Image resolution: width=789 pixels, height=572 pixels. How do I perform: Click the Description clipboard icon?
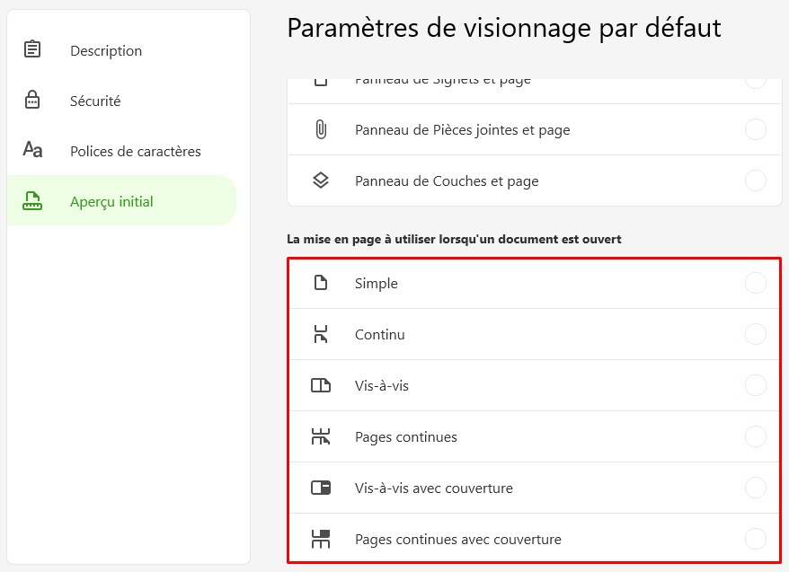(x=32, y=49)
